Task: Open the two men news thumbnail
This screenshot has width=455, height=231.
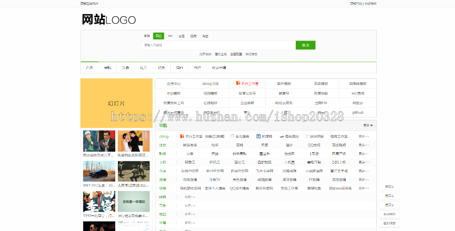Action: (x=99, y=141)
